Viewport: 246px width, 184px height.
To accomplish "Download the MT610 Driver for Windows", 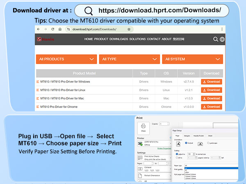I will click(x=212, y=82).
